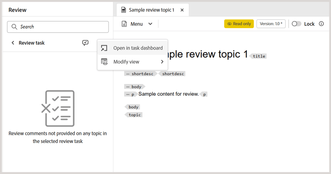Open the Modify view submenu arrow

tap(162, 62)
